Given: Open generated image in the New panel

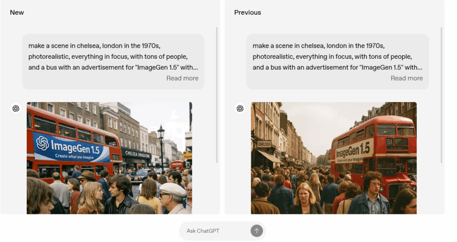Looking at the screenshot, I should pos(109,158).
